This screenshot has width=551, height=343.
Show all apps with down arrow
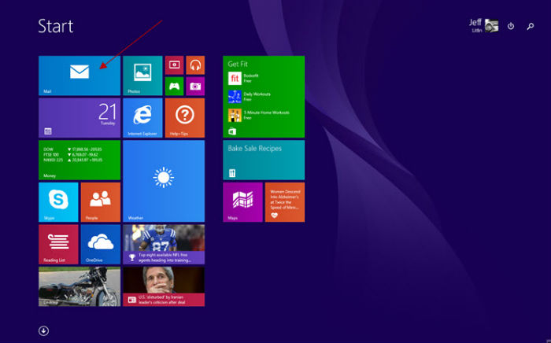pyautogui.click(x=43, y=330)
